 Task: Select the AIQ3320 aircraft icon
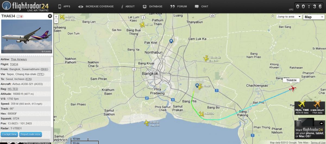point(201,114)
